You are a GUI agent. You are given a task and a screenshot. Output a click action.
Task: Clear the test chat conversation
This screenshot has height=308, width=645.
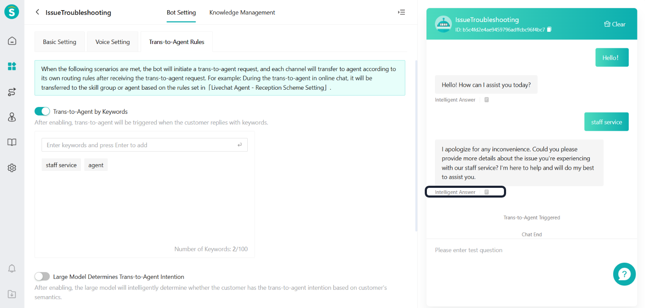point(615,24)
